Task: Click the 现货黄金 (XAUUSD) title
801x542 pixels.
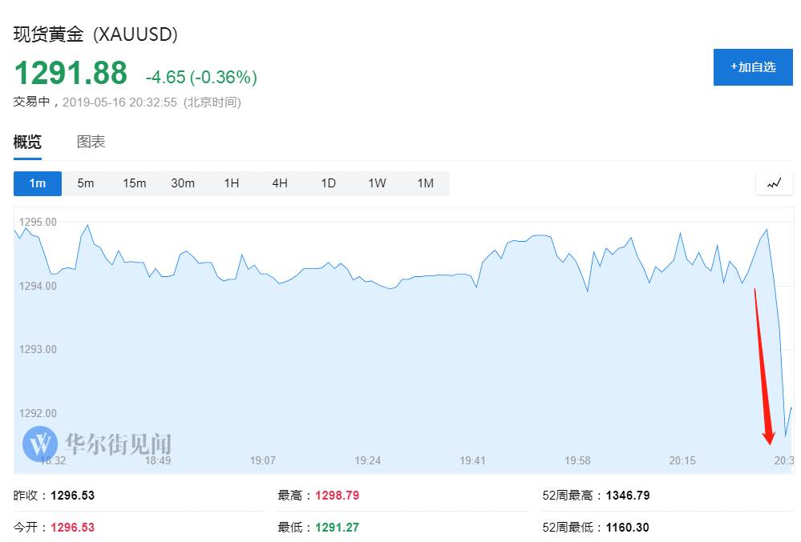Action: (95, 34)
